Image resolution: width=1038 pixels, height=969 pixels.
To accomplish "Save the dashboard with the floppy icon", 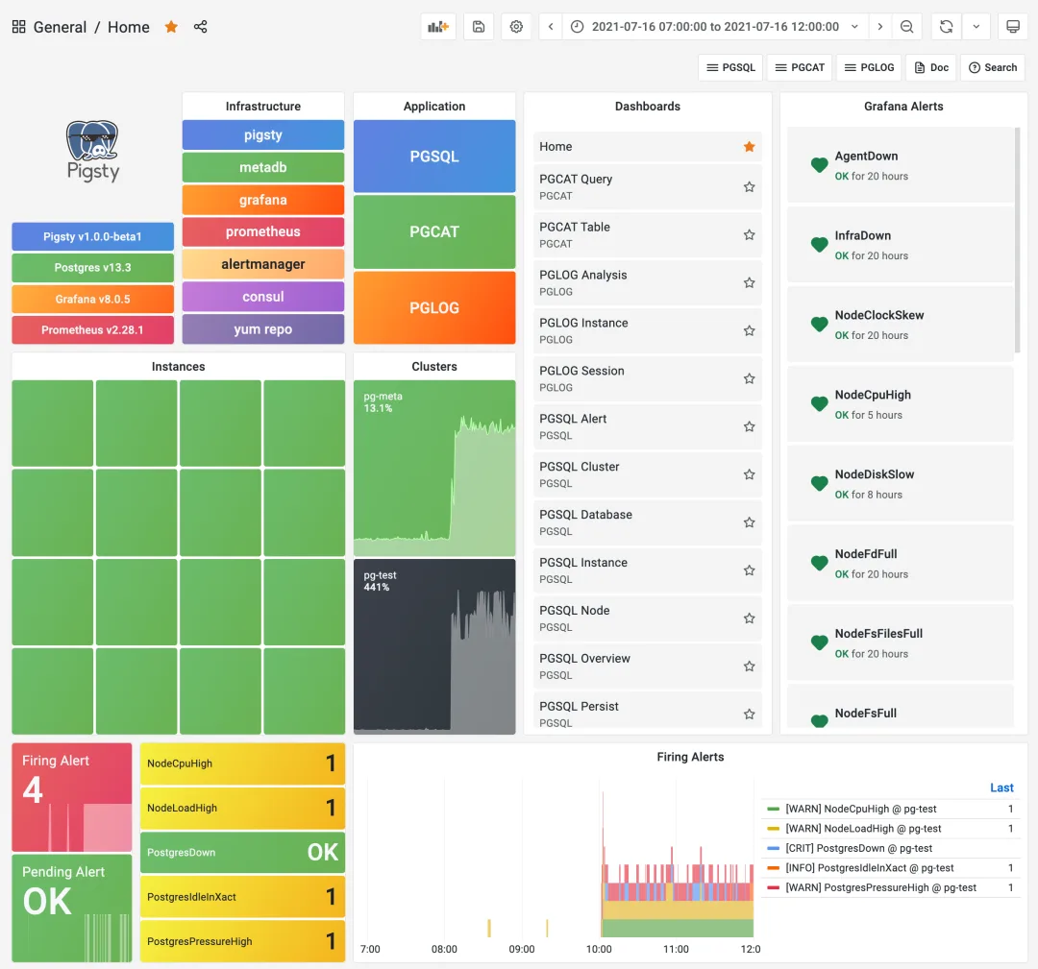I will click(x=479, y=27).
